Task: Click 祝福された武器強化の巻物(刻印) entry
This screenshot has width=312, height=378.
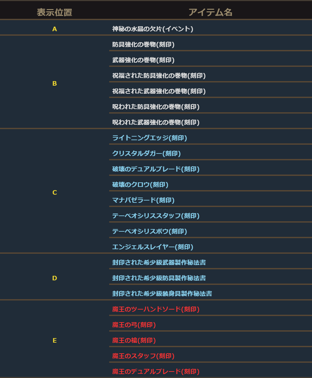Action: point(159,91)
